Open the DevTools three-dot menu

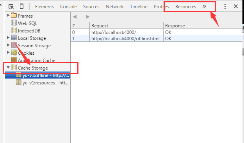click(x=225, y=6)
